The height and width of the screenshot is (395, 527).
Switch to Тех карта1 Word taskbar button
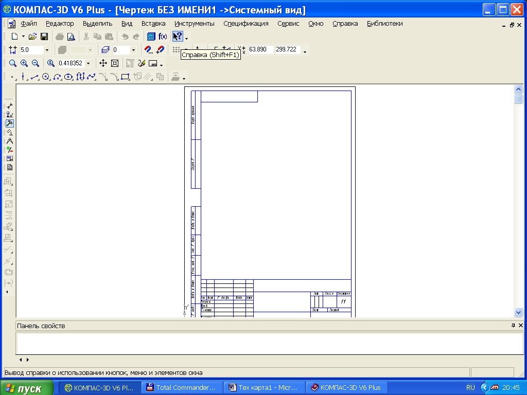pos(264,388)
